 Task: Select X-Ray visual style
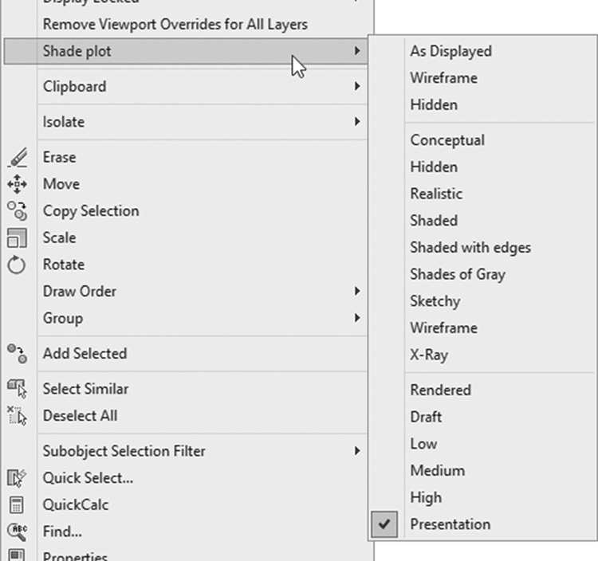[x=482, y=355]
